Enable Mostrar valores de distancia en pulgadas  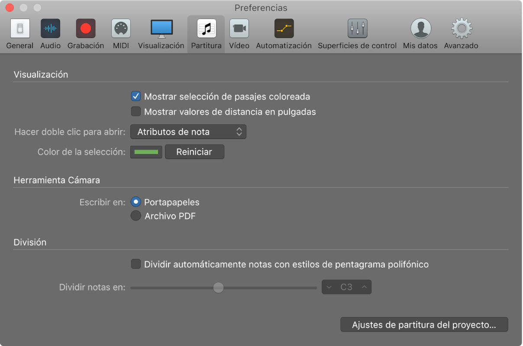pyautogui.click(x=136, y=112)
